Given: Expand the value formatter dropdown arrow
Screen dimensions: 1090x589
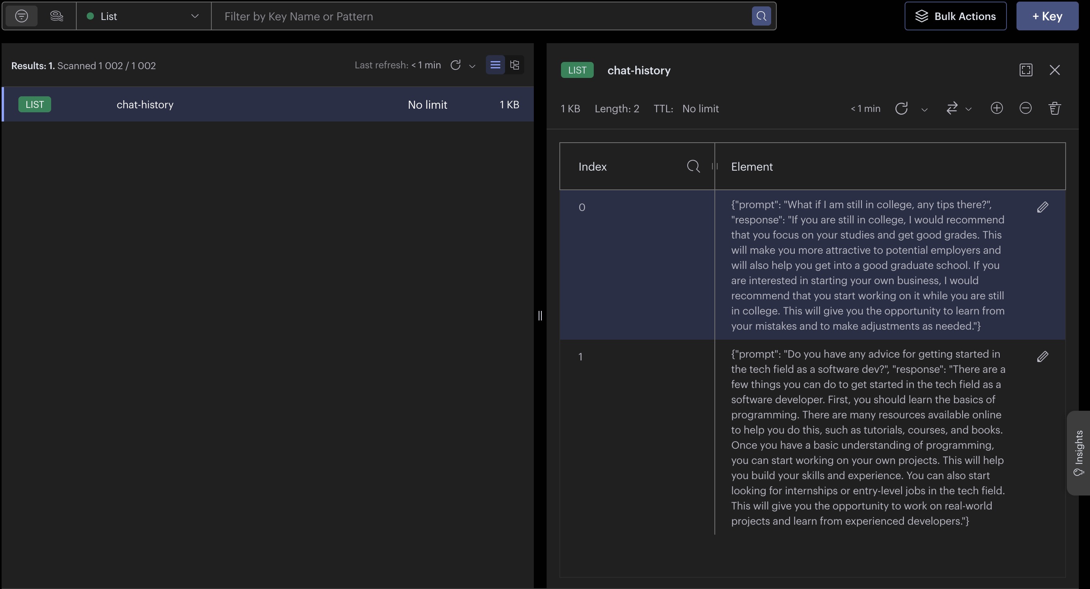Looking at the screenshot, I should coord(968,109).
